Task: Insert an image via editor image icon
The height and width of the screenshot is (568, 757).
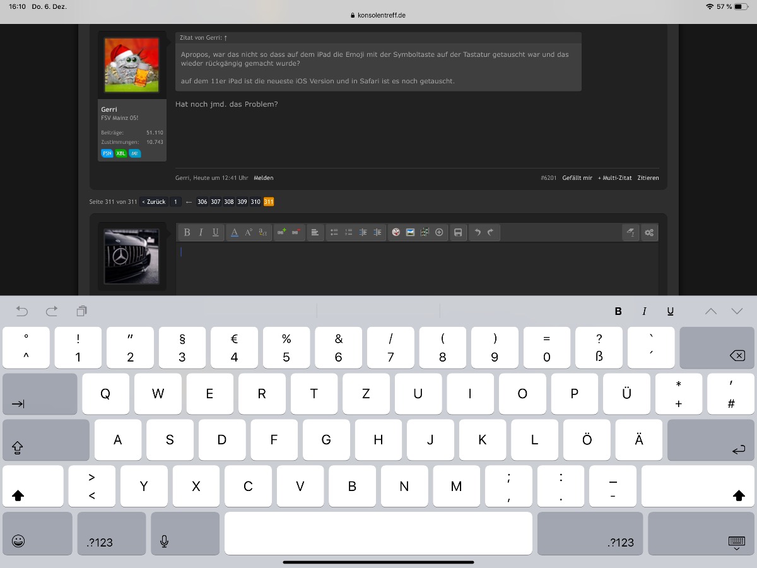Action: tap(410, 232)
